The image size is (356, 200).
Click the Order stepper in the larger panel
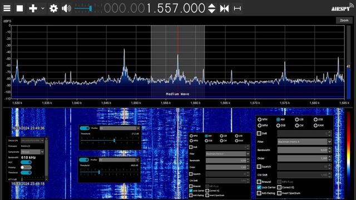[329, 158]
